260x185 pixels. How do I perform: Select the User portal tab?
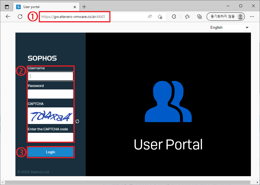point(46,7)
